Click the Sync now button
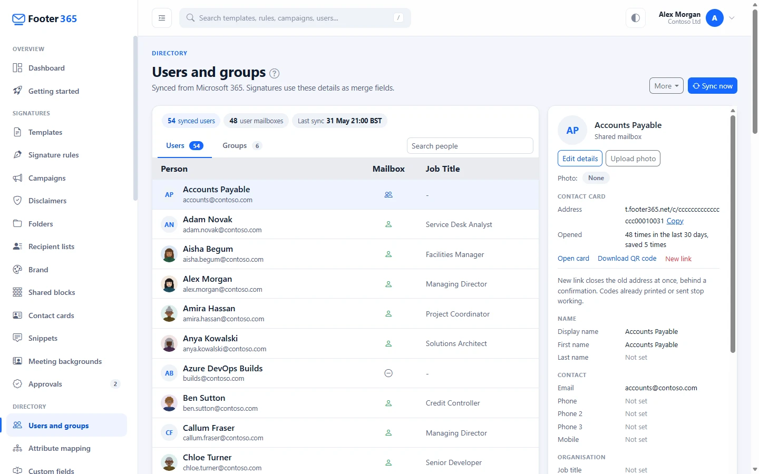This screenshot has height=474, width=759. (712, 86)
